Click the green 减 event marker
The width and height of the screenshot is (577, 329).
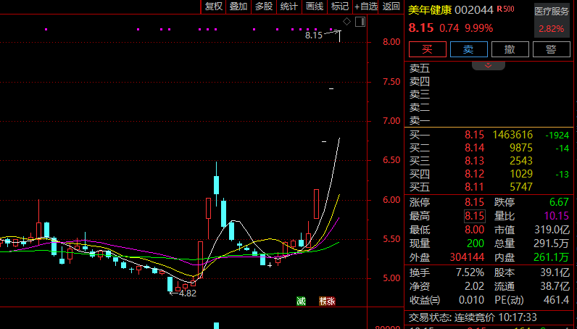(301, 301)
